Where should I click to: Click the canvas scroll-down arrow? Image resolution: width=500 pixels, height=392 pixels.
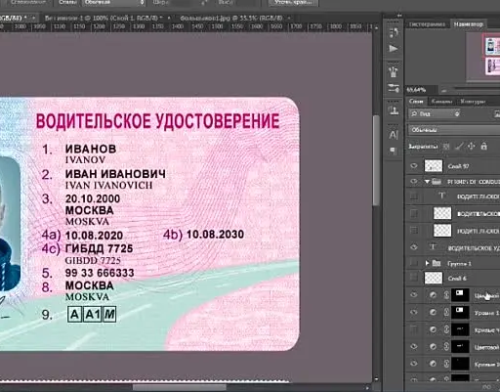click(376, 379)
